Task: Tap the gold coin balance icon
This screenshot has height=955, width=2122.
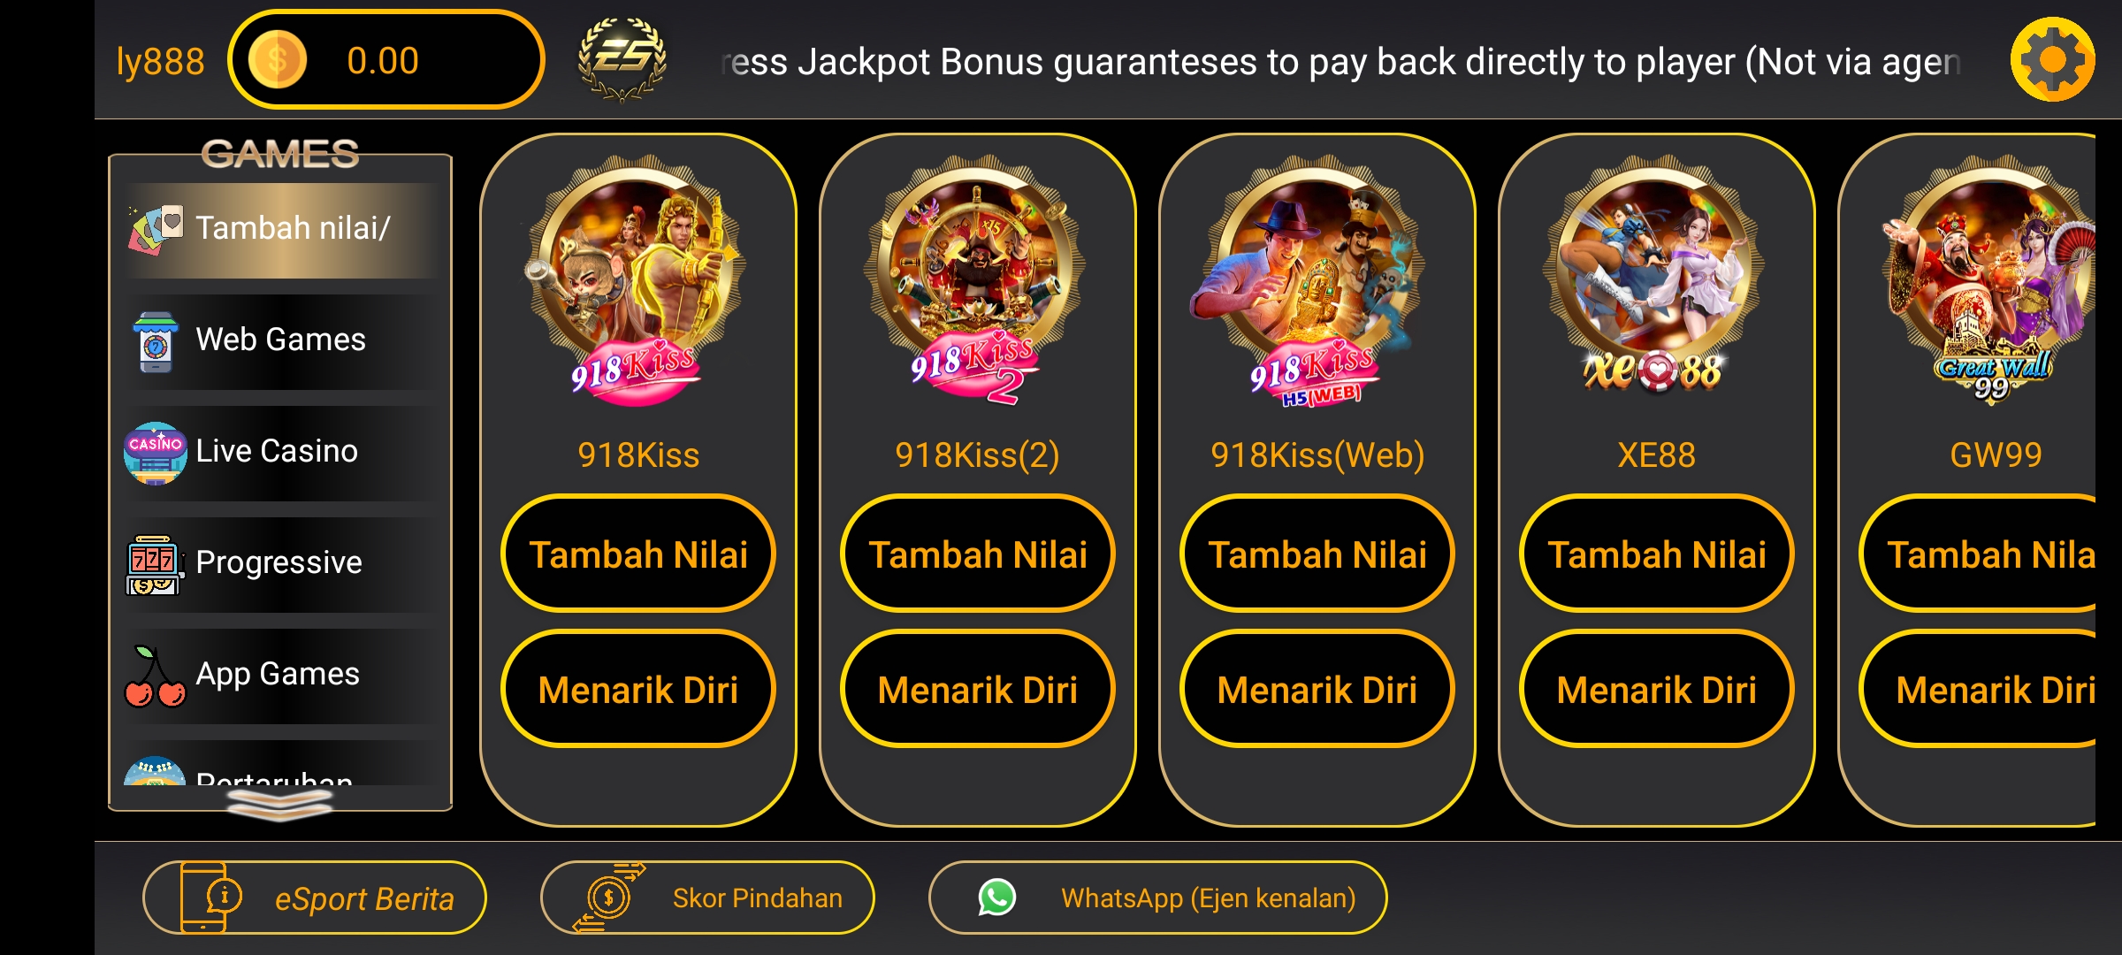Action: pos(278,60)
